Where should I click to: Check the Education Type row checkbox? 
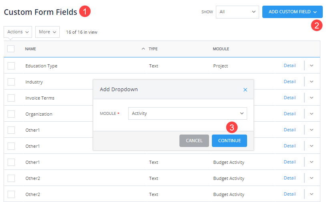pyautogui.click(x=11, y=66)
